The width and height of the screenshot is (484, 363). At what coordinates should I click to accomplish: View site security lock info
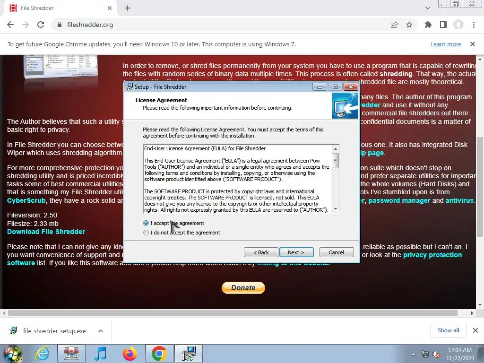(60, 25)
